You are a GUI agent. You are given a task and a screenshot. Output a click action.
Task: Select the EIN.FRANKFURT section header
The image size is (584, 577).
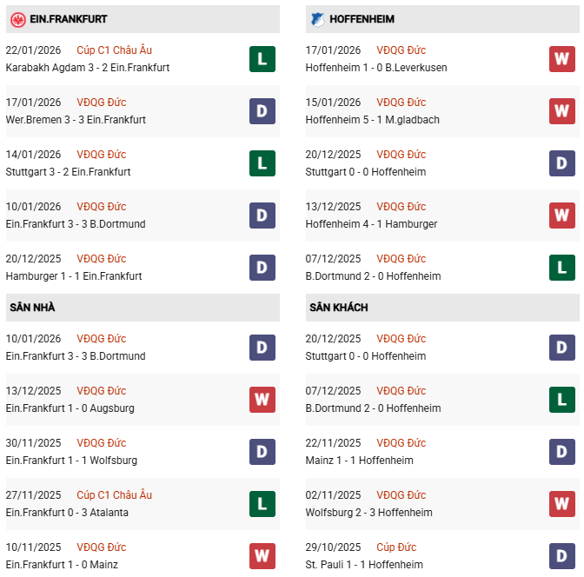pos(63,19)
